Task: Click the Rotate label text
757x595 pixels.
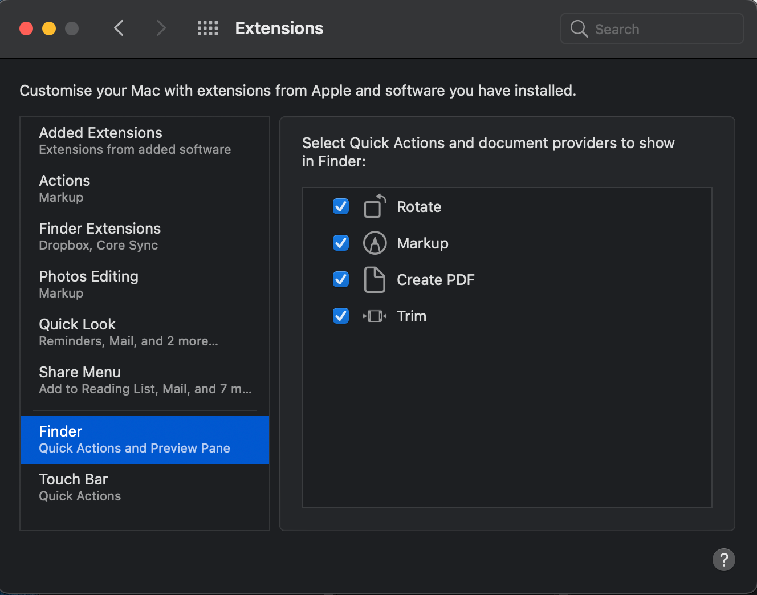Action: coord(419,207)
